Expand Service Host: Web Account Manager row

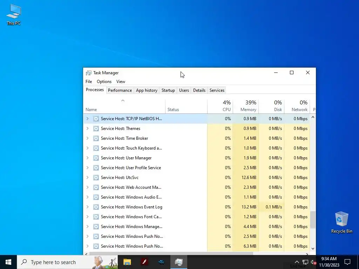point(87,187)
